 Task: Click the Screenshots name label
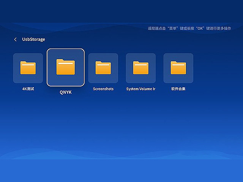click(103, 89)
